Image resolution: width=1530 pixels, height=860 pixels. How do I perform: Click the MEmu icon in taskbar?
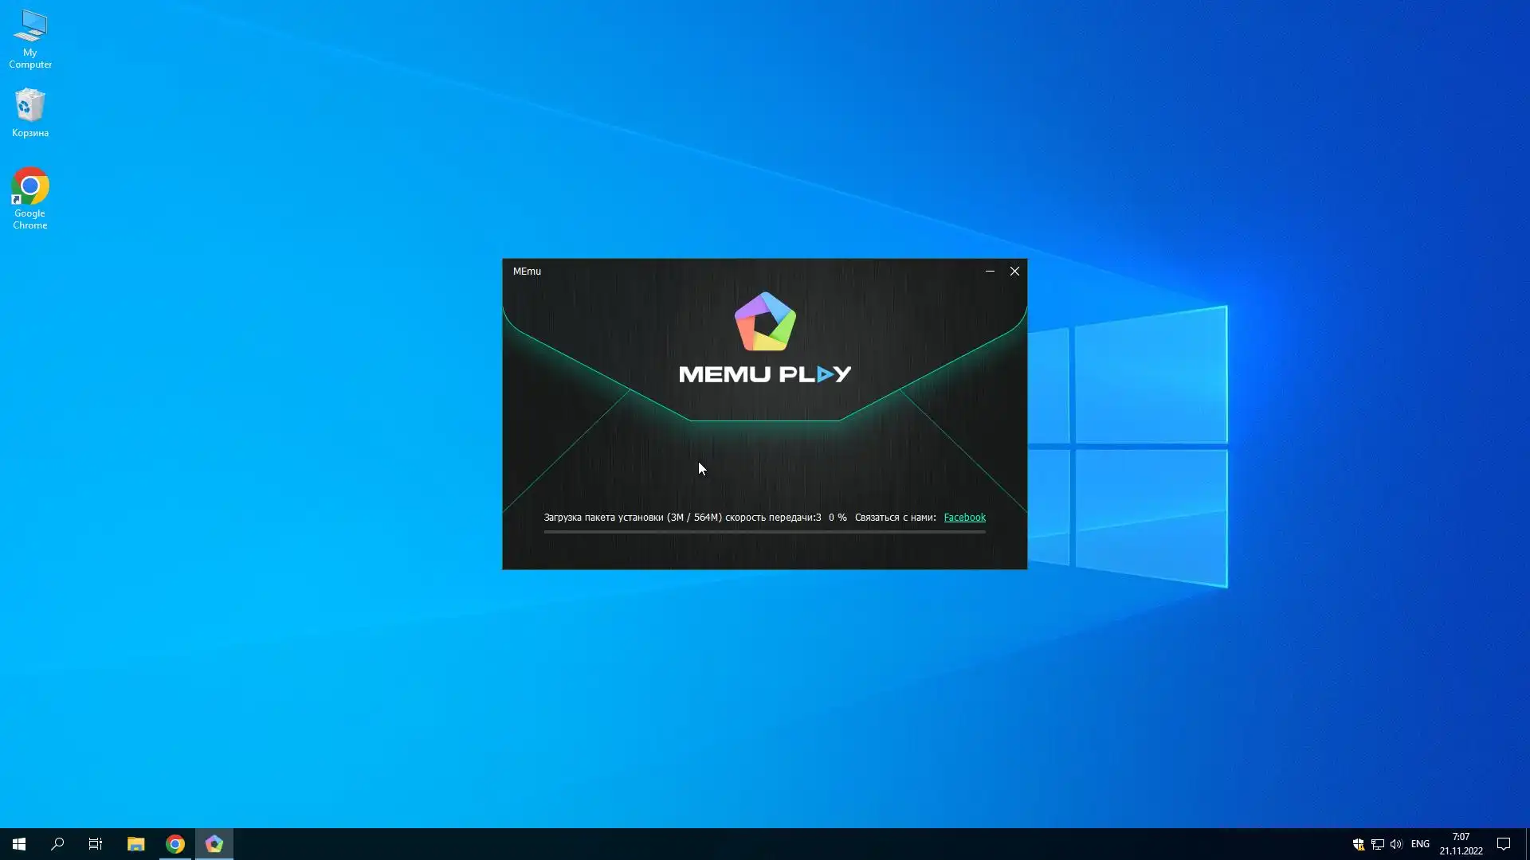[x=214, y=844]
